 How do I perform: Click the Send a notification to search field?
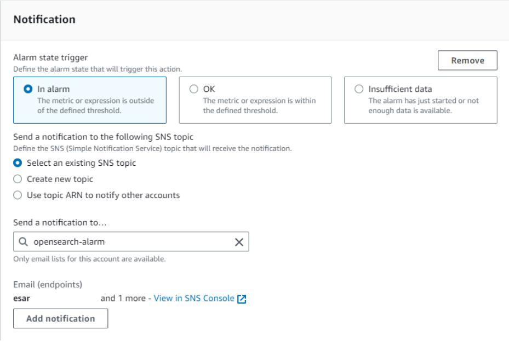tap(131, 241)
